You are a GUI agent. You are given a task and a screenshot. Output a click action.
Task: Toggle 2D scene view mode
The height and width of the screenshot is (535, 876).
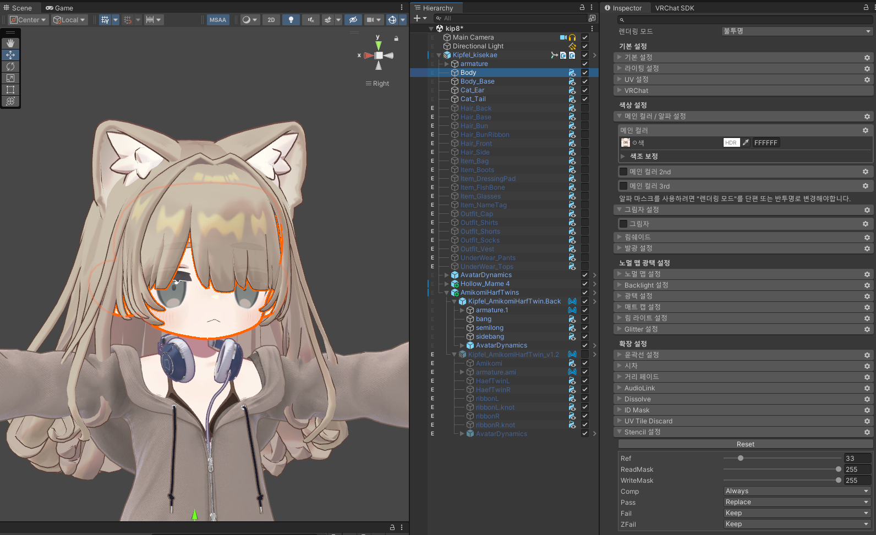[x=271, y=20]
